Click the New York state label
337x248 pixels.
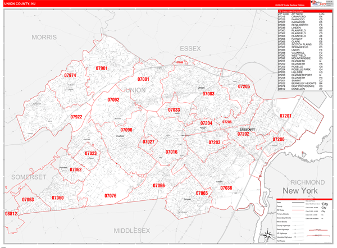(300, 191)
